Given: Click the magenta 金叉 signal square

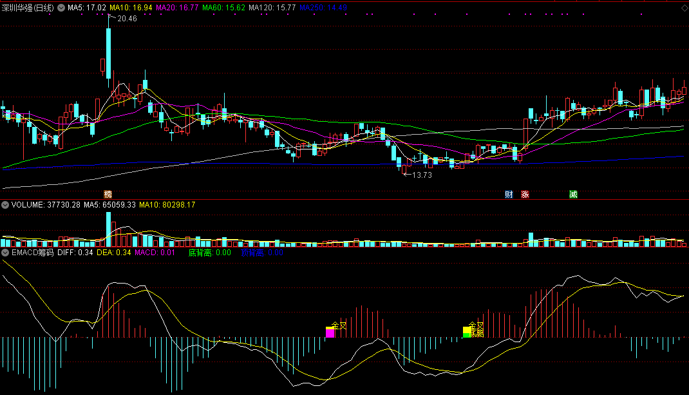Looking at the screenshot, I should click(x=330, y=333).
